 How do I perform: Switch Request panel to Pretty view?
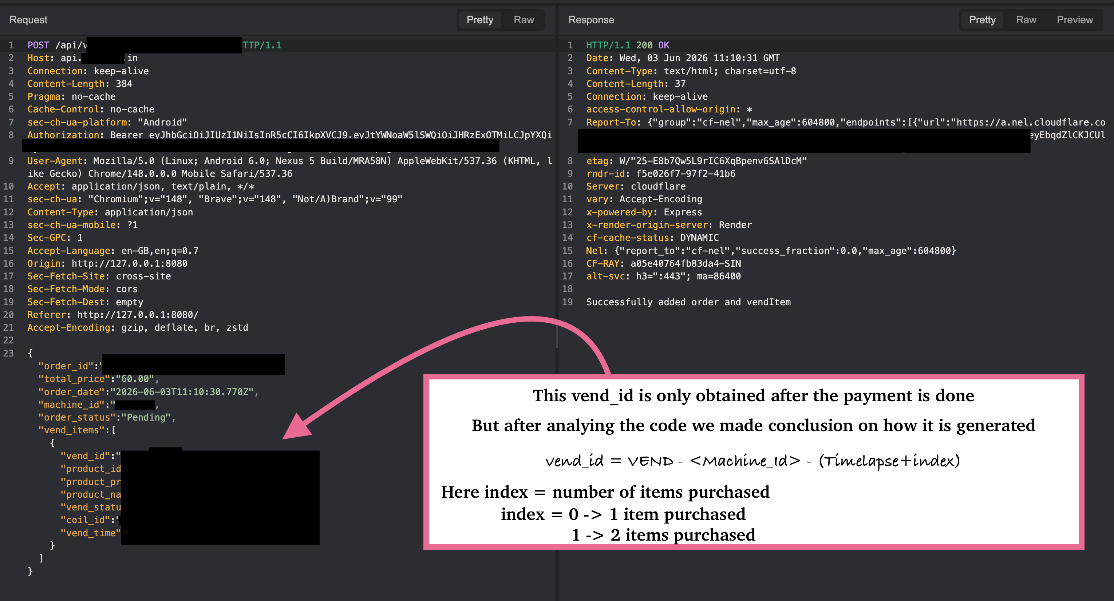(479, 20)
